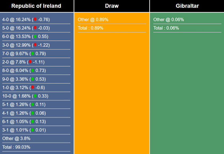Click the green up arrow beside 9-0
The height and width of the screenshot is (154, 224).
point(33,79)
